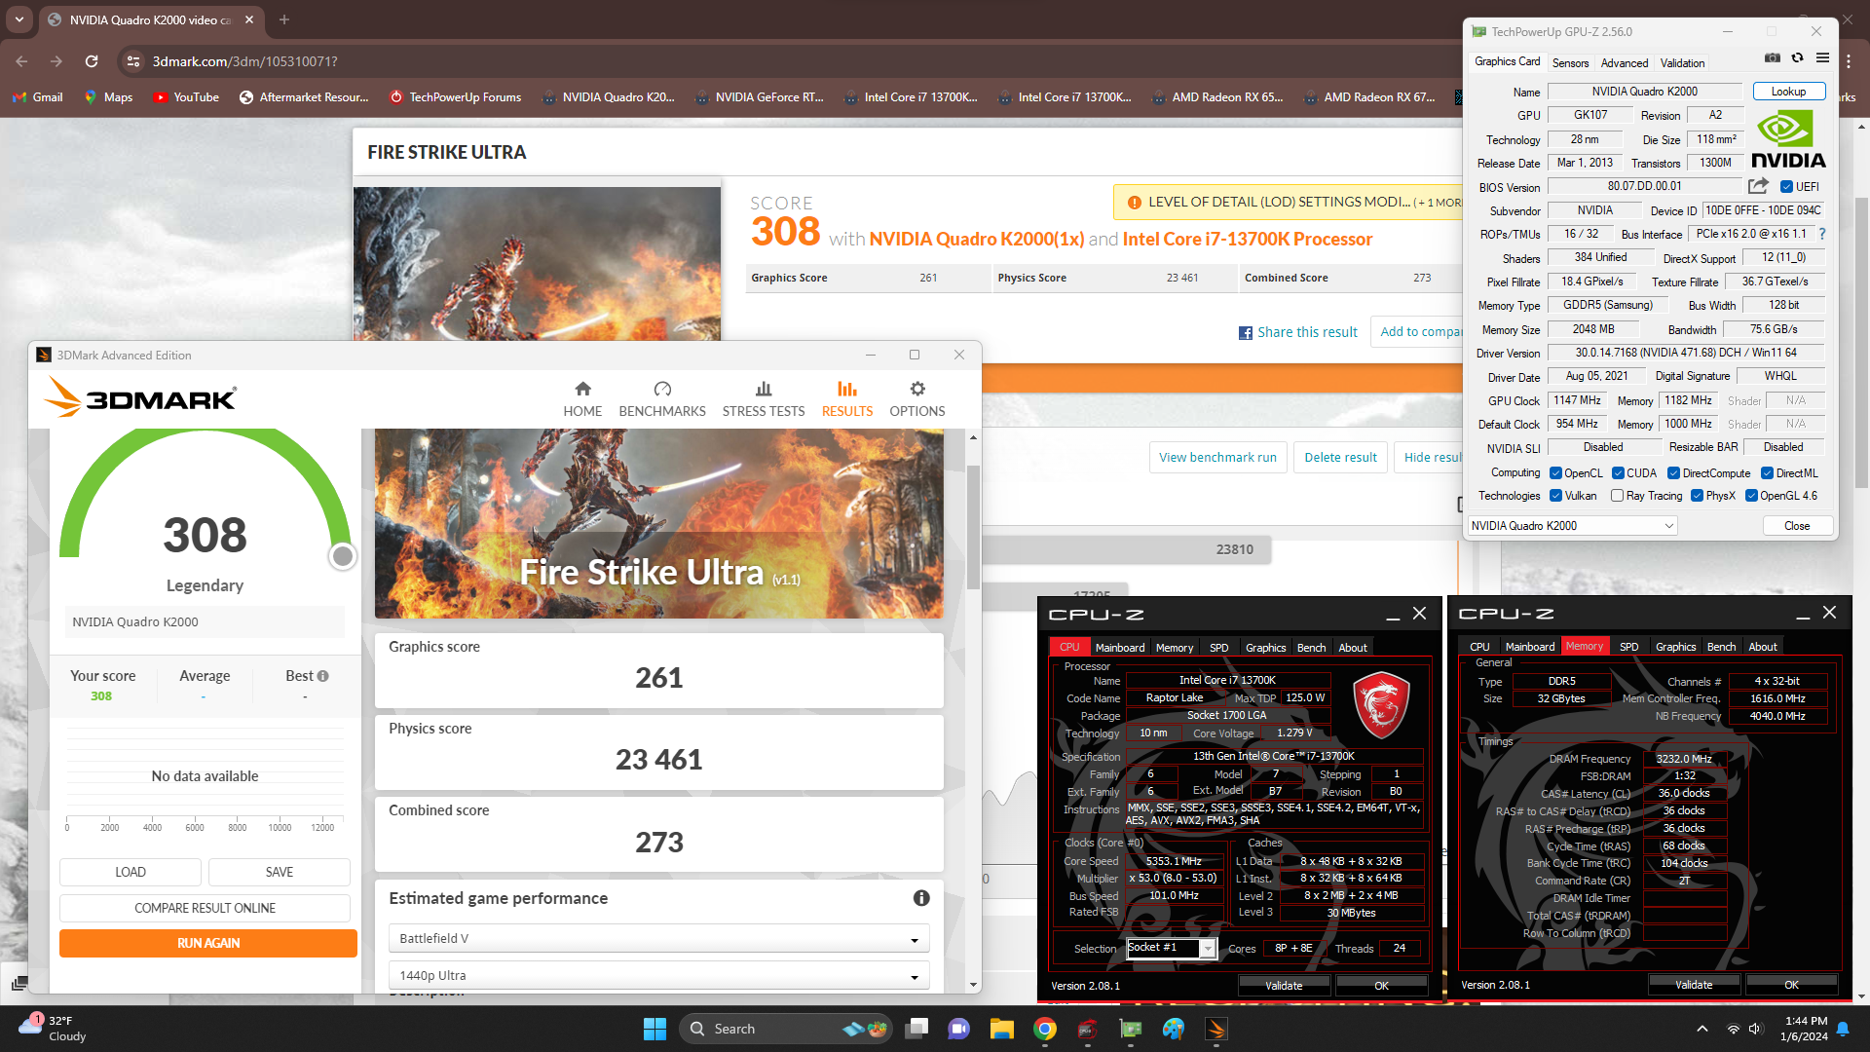The height and width of the screenshot is (1052, 1870).
Task: Open SPD tab in right CPU-Z window
Action: coord(1628,647)
